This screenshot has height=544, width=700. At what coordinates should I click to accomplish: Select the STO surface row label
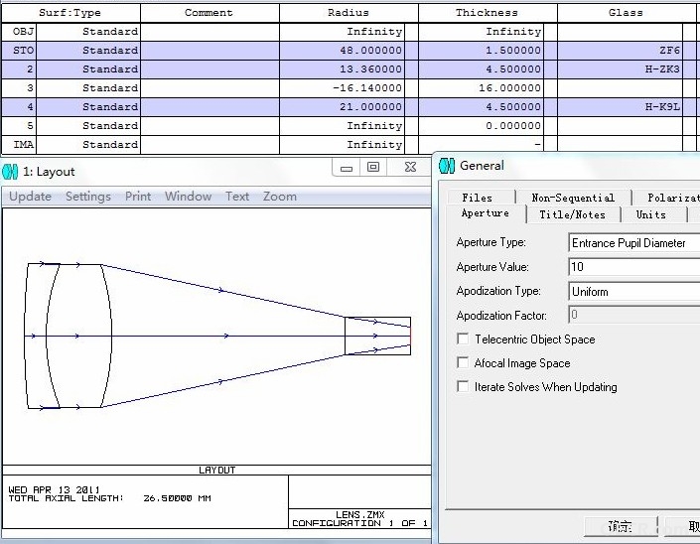coord(18,51)
